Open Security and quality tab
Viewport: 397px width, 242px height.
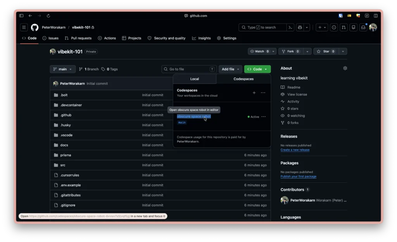tap(167, 38)
